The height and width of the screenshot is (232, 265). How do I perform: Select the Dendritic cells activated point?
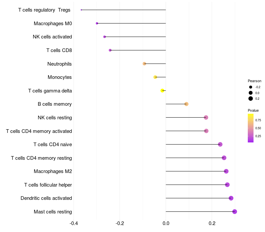[231, 198]
